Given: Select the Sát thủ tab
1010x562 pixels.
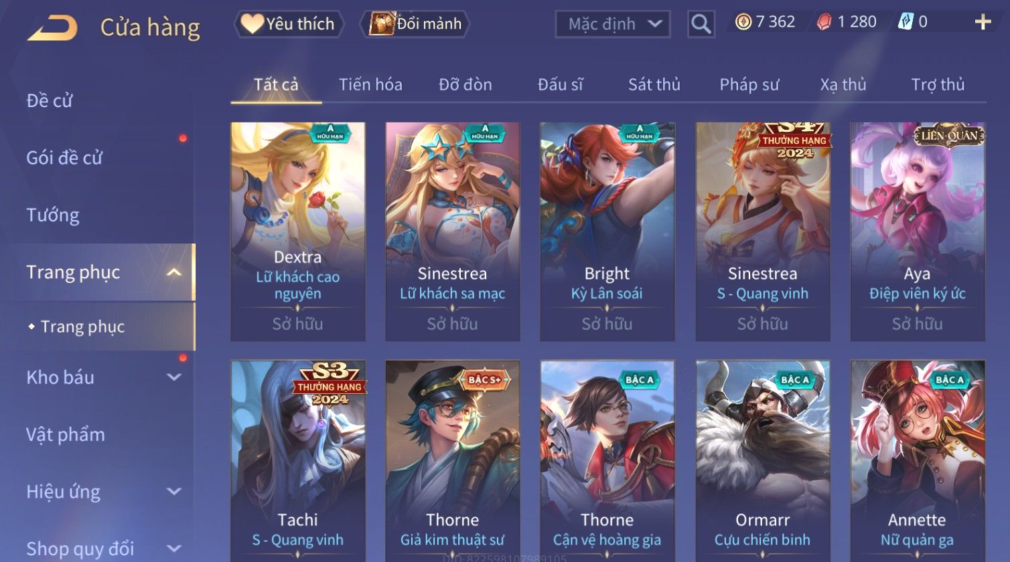Looking at the screenshot, I should [x=654, y=85].
